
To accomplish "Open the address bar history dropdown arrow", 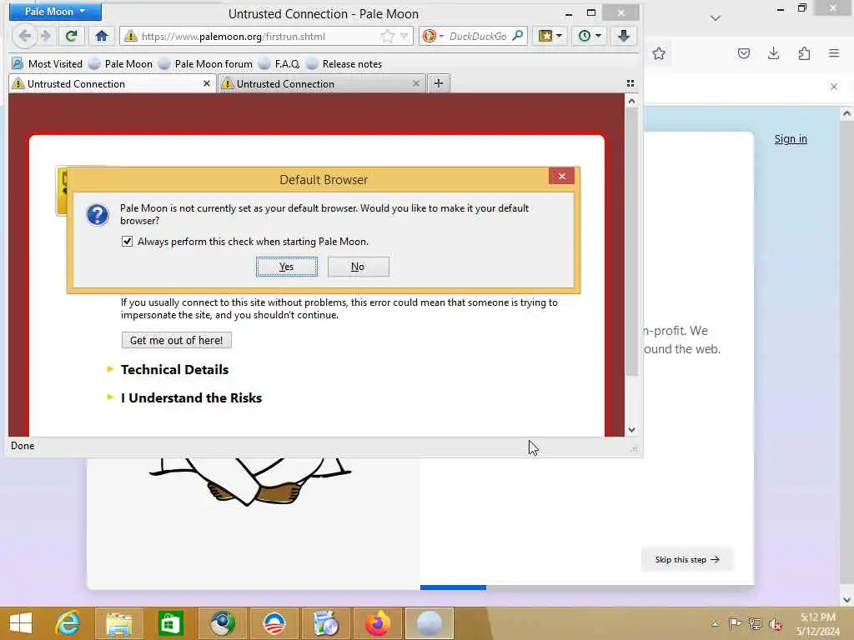I will point(404,36).
